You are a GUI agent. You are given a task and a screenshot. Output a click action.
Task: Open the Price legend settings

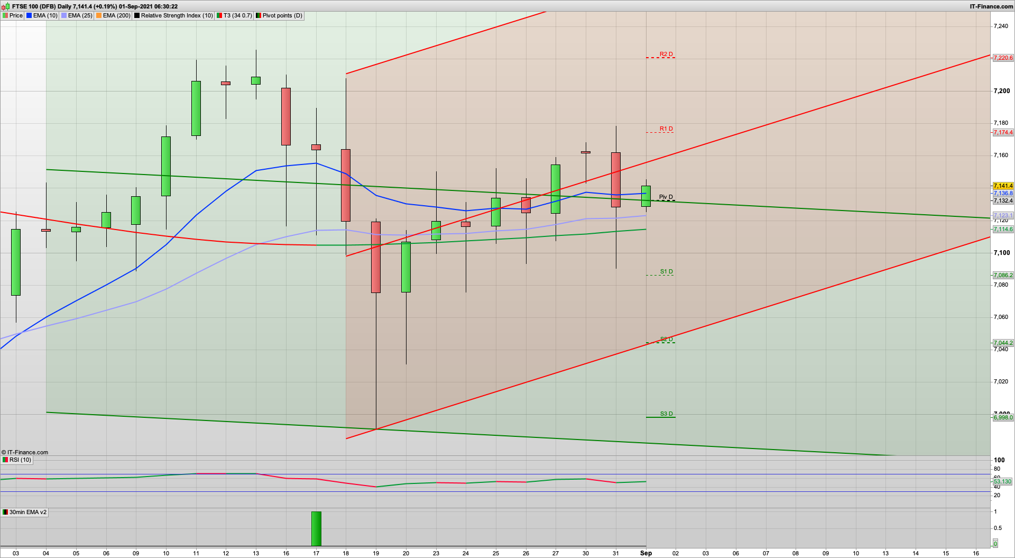pyautogui.click(x=13, y=15)
